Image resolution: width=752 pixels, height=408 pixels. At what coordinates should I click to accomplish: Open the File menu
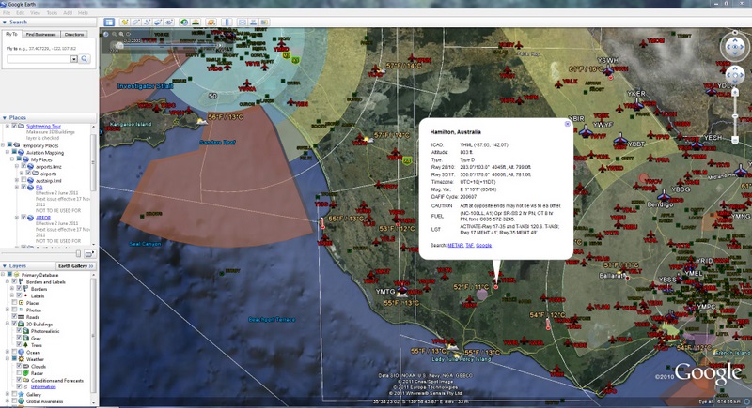point(7,13)
